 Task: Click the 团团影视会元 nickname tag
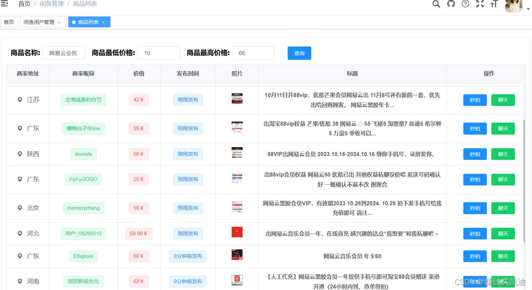[83, 282]
